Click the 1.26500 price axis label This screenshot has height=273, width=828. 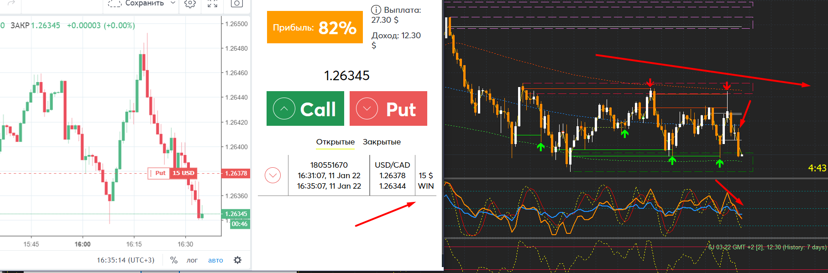coord(236,24)
